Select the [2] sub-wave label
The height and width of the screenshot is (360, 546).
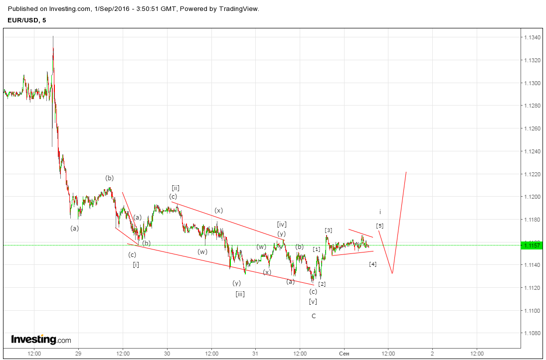click(x=322, y=284)
